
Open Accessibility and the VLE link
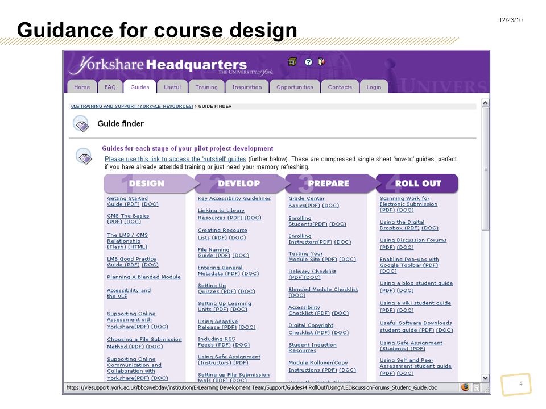point(129,293)
